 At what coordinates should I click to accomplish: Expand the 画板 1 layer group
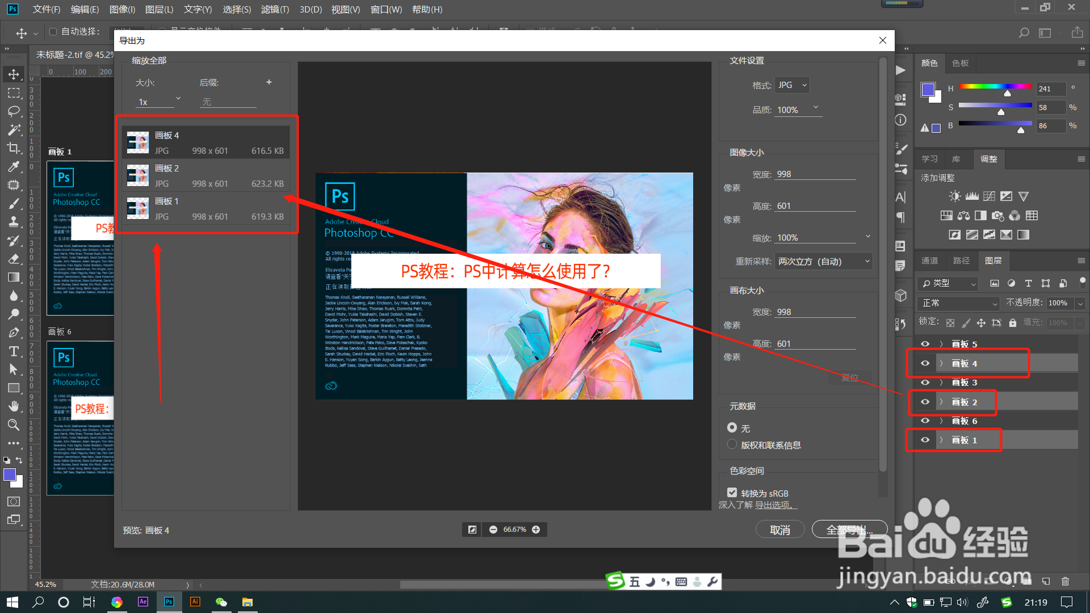[x=941, y=440]
